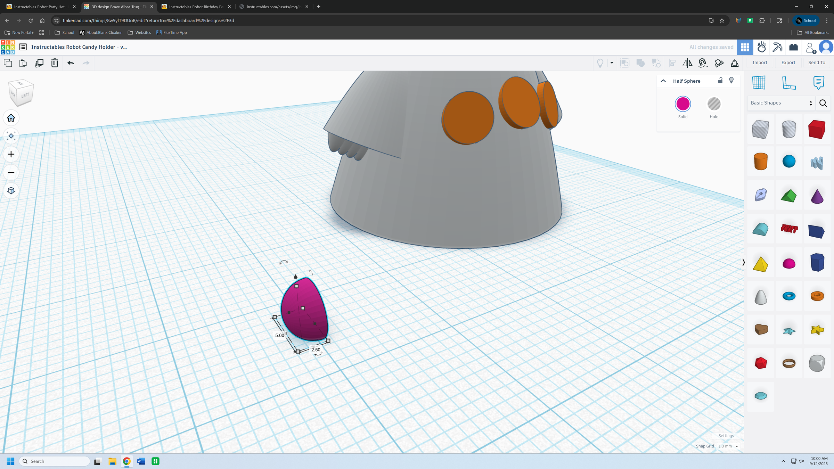834x469 pixels.
Task: Open the show all dropdown arrow
Action: coord(612,63)
